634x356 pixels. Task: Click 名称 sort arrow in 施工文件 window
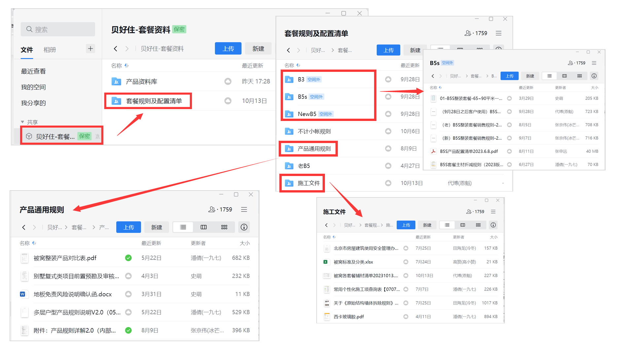[x=334, y=237]
